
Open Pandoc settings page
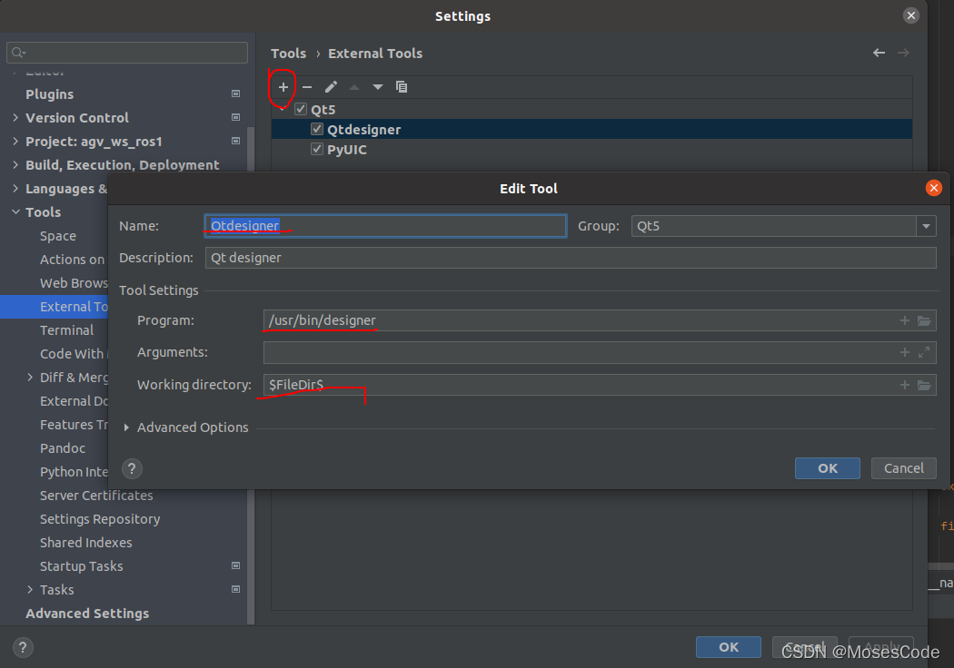pos(63,448)
